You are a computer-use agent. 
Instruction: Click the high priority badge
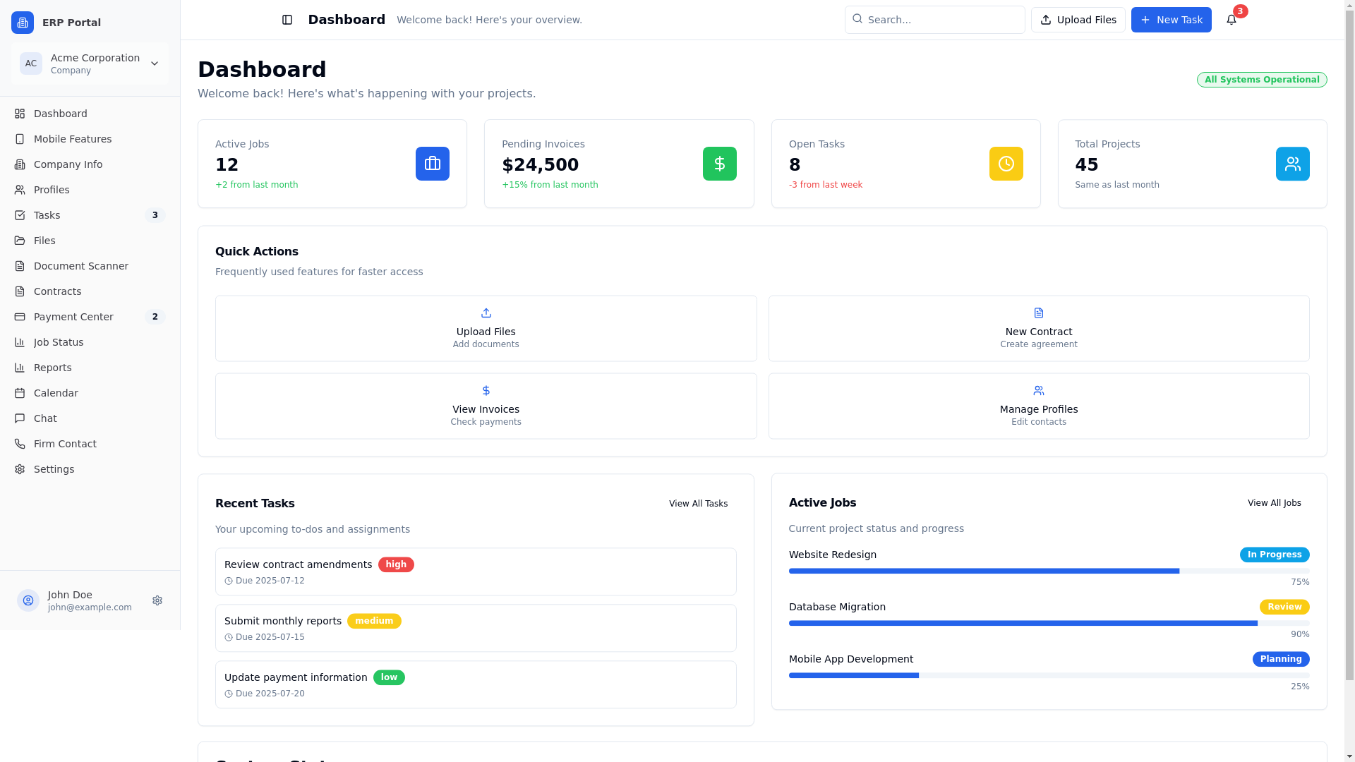click(396, 564)
